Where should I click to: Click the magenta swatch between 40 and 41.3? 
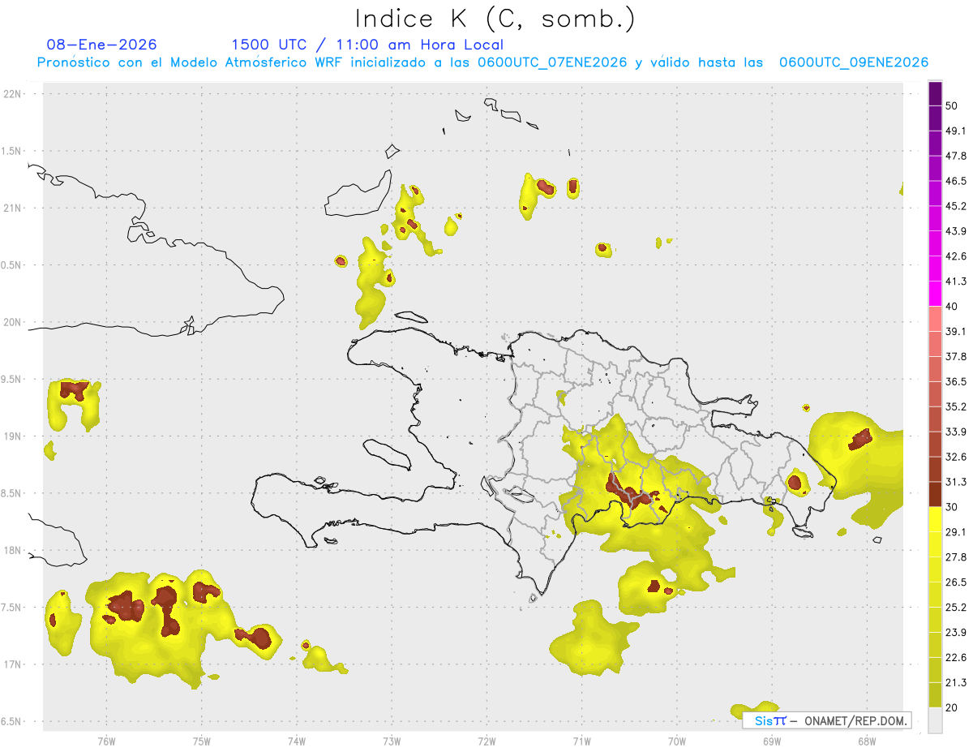coord(935,294)
